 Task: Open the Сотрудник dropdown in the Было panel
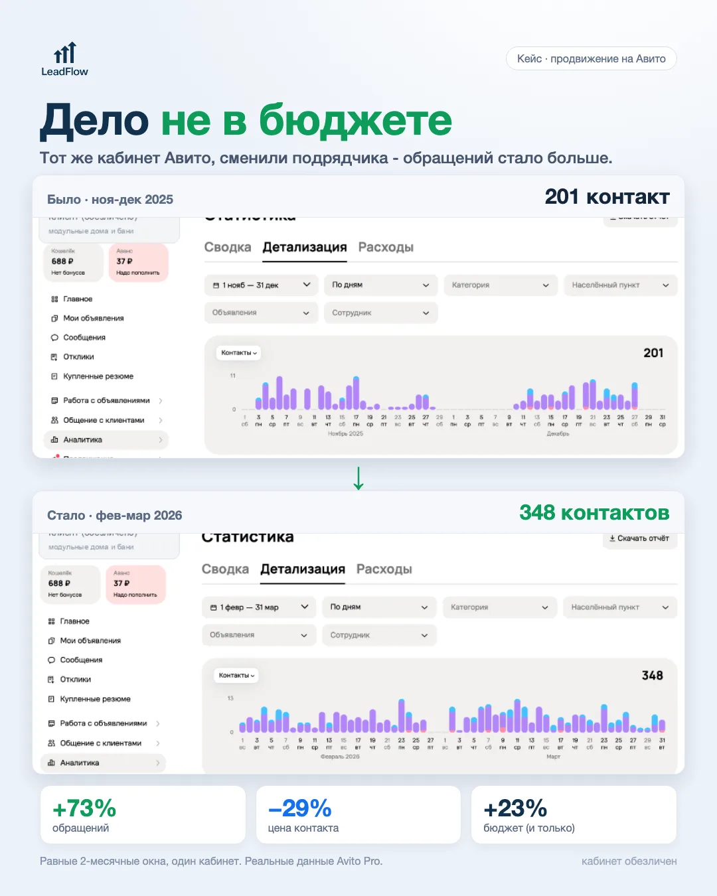pyautogui.click(x=380, y=313)
